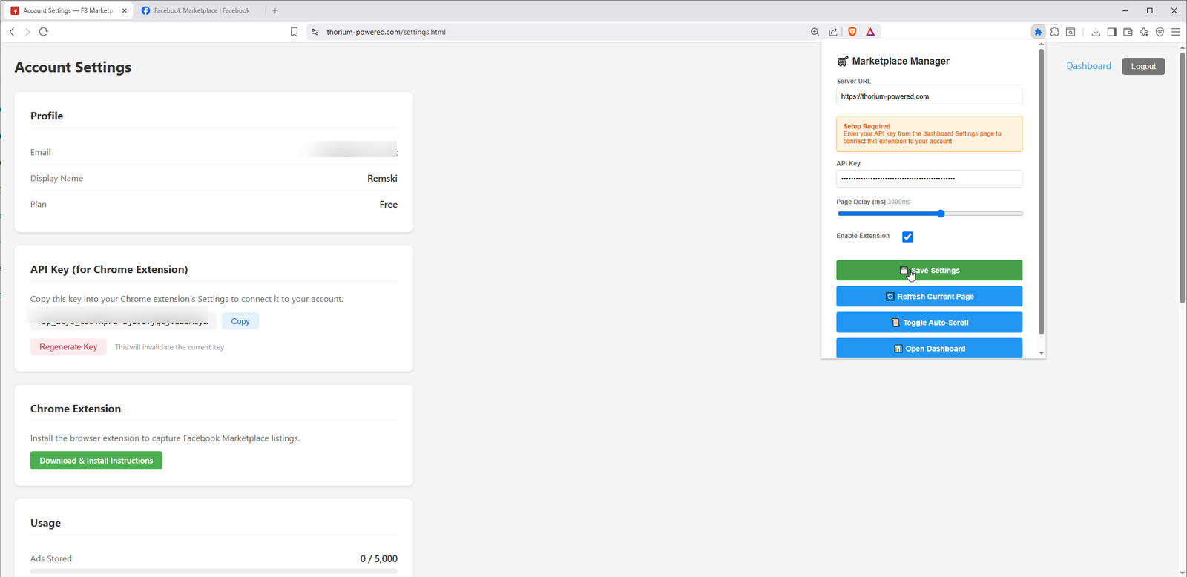The height and width of the screenshot is (577, 1187).
Task: Open a new browser tab
Action: point(274,10)
